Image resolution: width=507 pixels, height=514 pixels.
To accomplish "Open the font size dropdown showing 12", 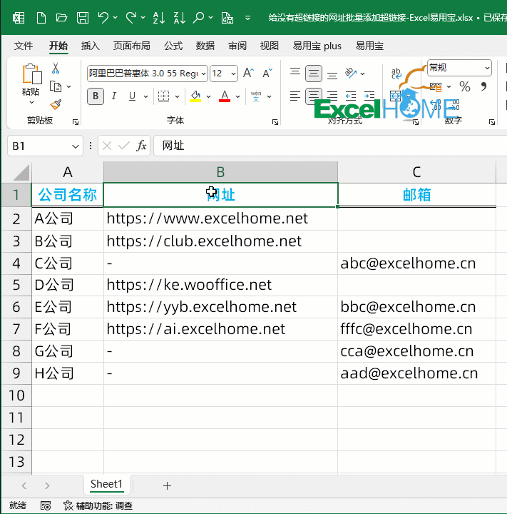I will point(233,74).
